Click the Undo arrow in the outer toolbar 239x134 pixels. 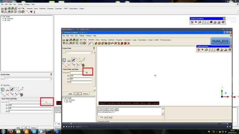[x=20, y=9]
